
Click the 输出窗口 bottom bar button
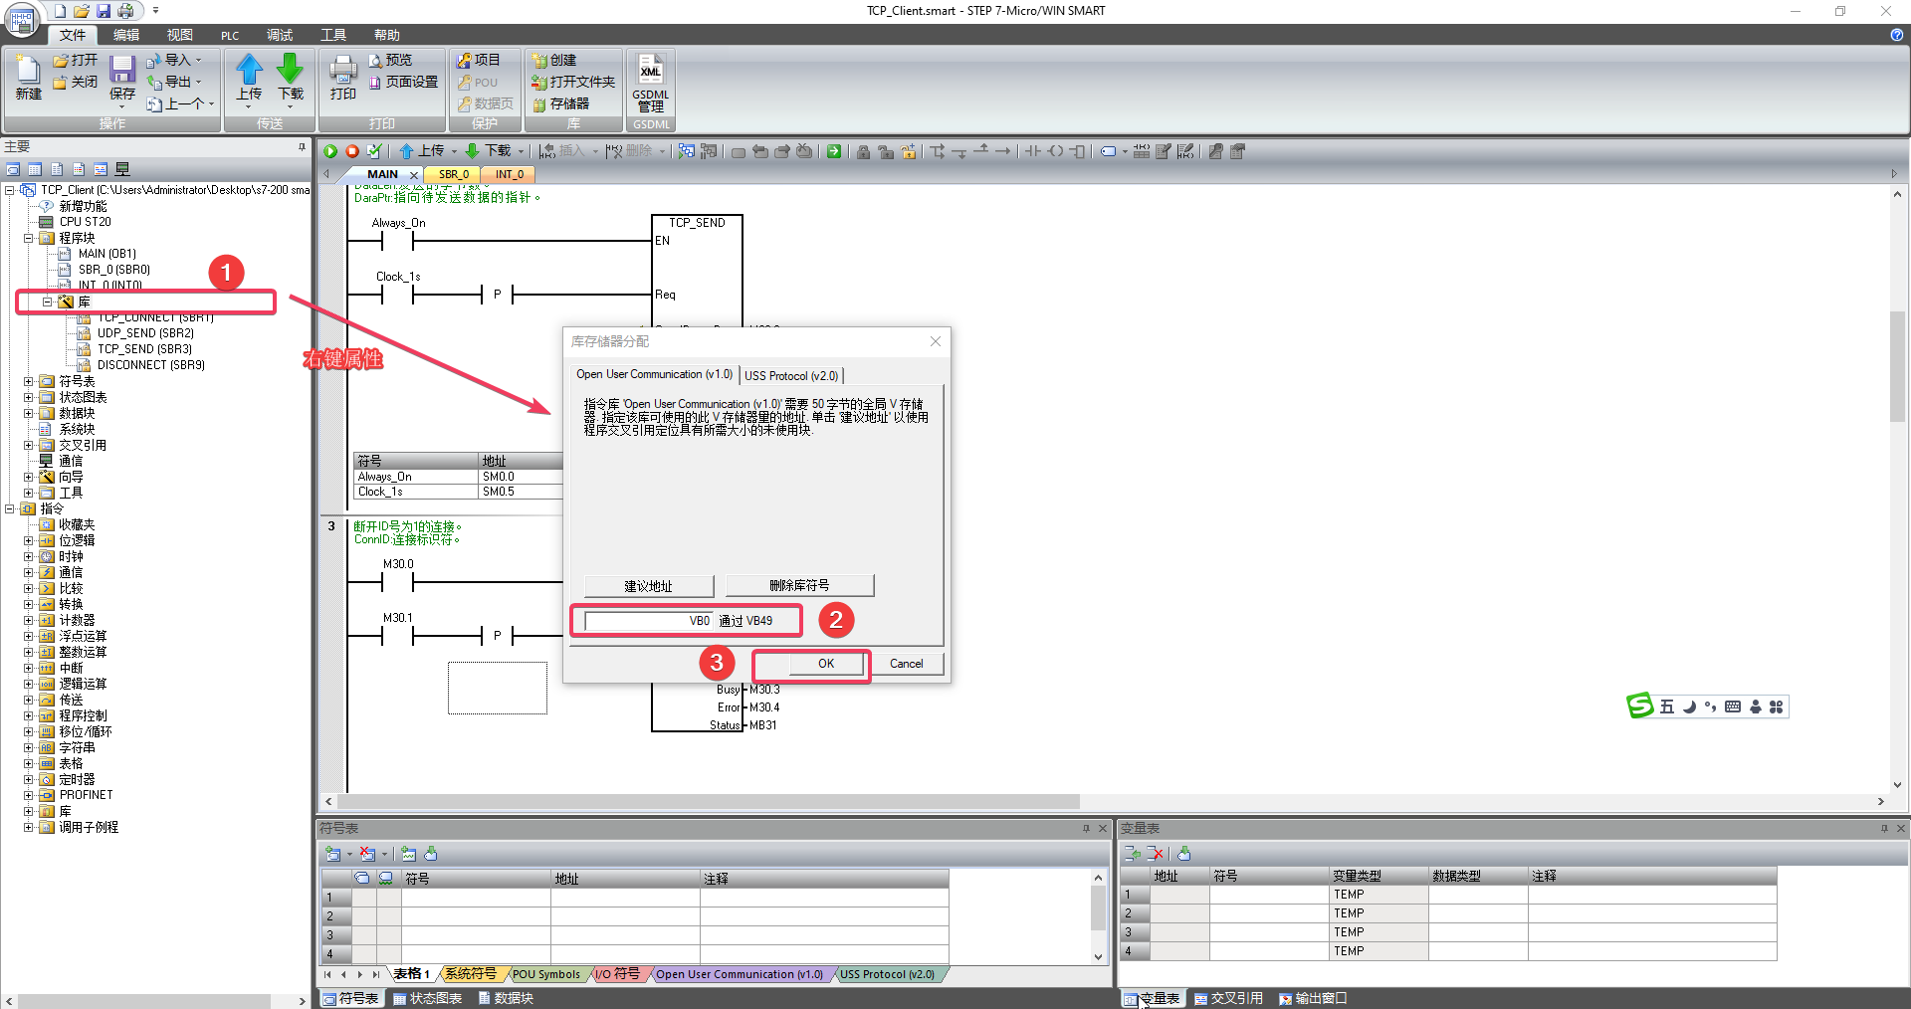(x=1313, y=998)
